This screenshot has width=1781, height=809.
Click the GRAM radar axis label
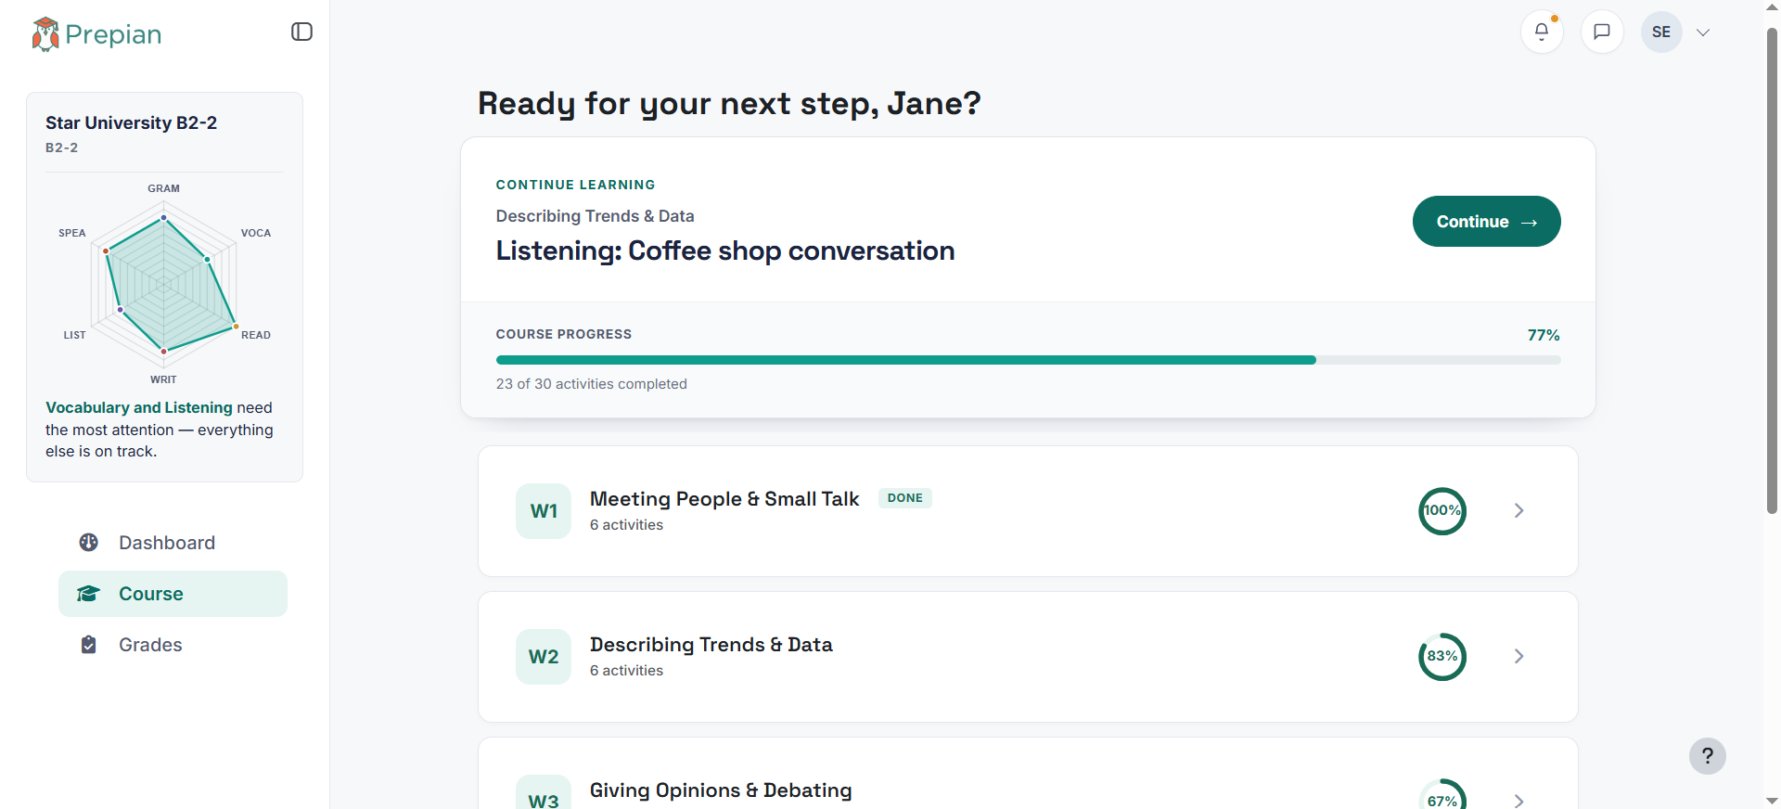coord(163,188)
